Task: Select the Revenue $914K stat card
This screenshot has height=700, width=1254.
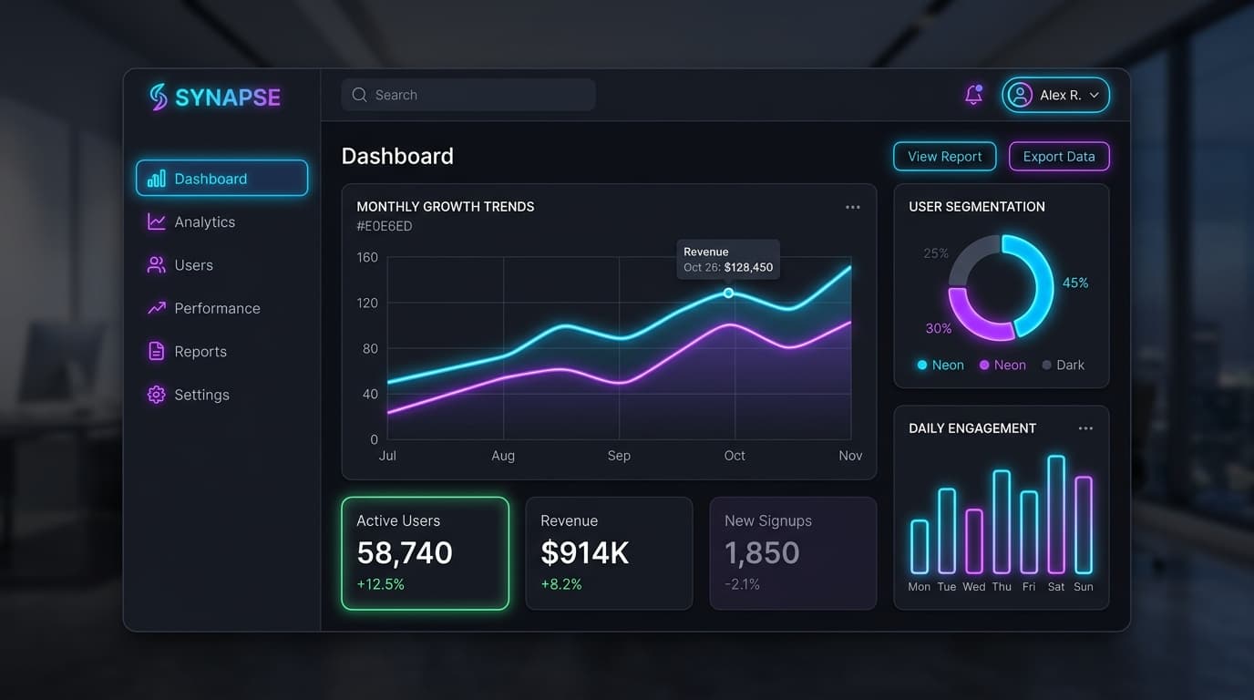Action: pyautogui.click(x=609, y=553)
